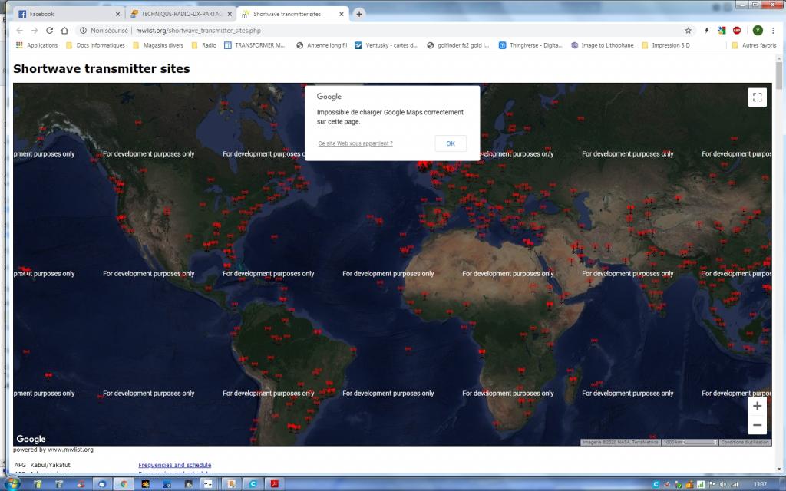Open the Google Translate extension icon
Viewport: 786px width, 491px height.
[722, 31]
